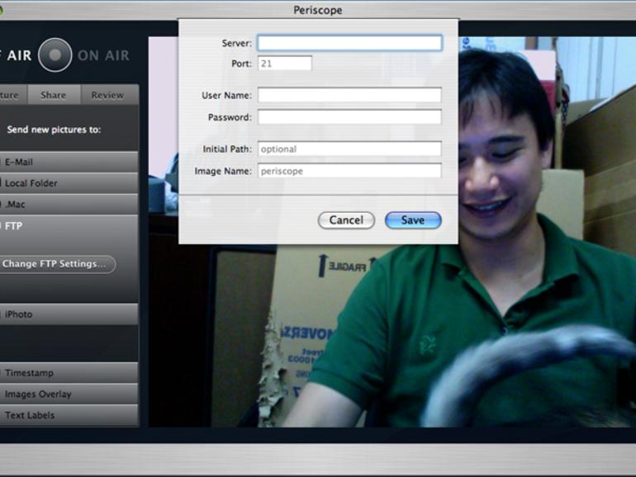Toggle the ON AIR record button
636x477 pixels.
pos(55,54)
